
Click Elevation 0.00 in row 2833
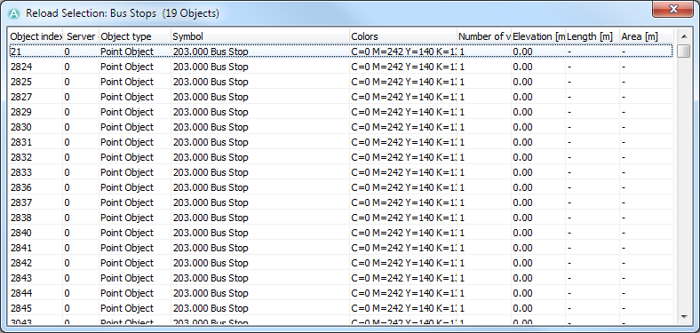(522, 172)
